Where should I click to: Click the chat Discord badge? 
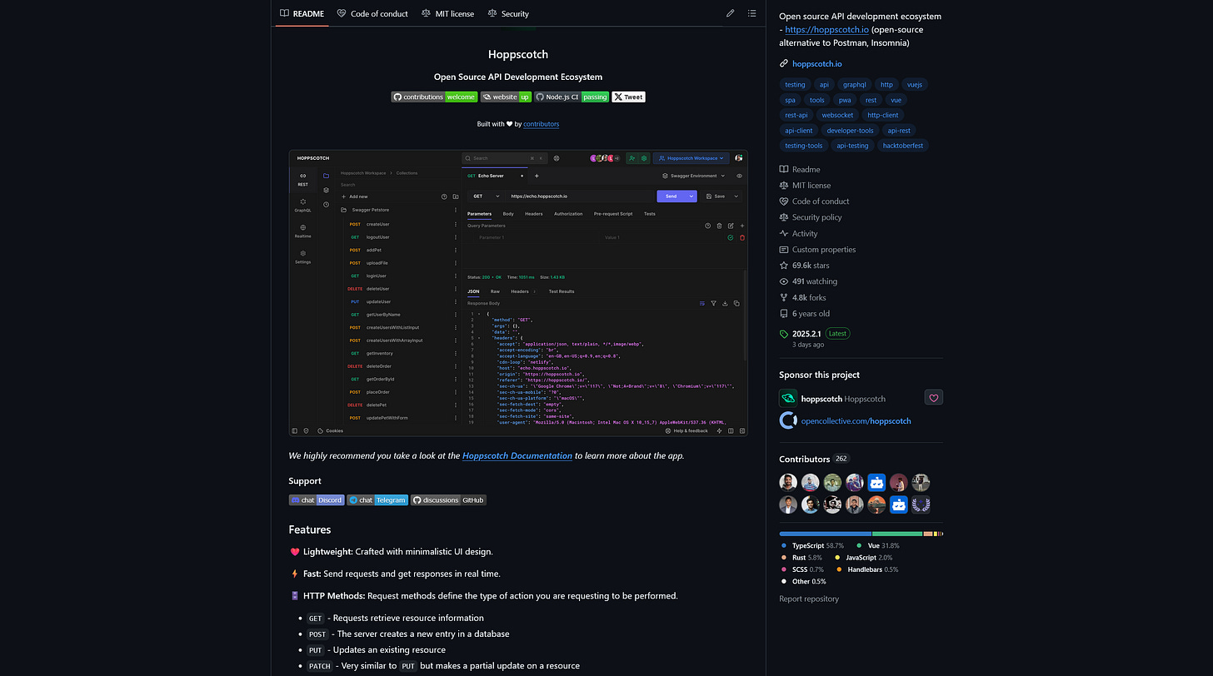pyautogui.click(x=316, y=500)
